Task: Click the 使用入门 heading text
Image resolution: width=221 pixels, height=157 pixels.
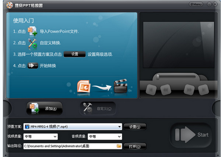Action: (x=24, y=21)
